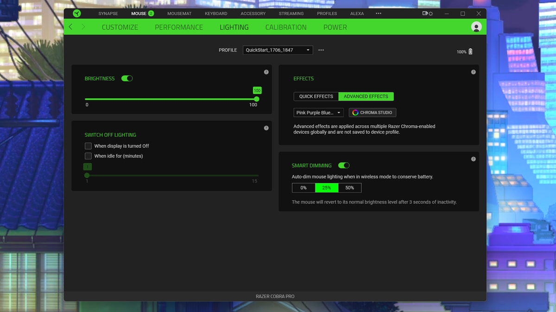Switch to the POWER subtab
The image size is (556, 312).
click(x=335, y=27)
